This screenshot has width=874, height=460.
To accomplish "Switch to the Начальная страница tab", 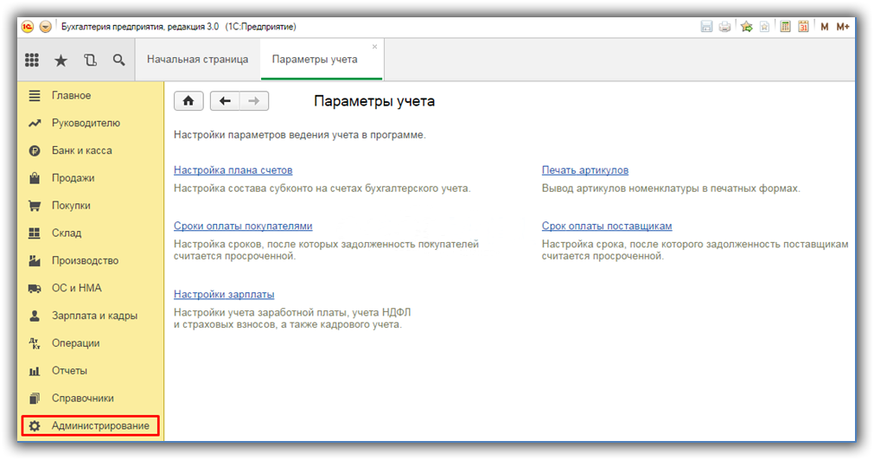I will pos(198,59).
